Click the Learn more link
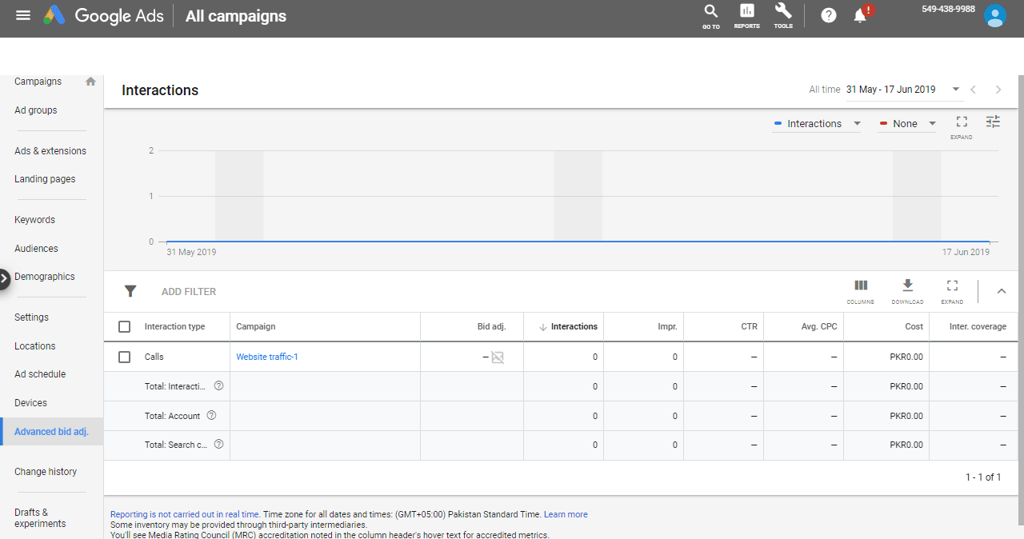 [566, 514]
